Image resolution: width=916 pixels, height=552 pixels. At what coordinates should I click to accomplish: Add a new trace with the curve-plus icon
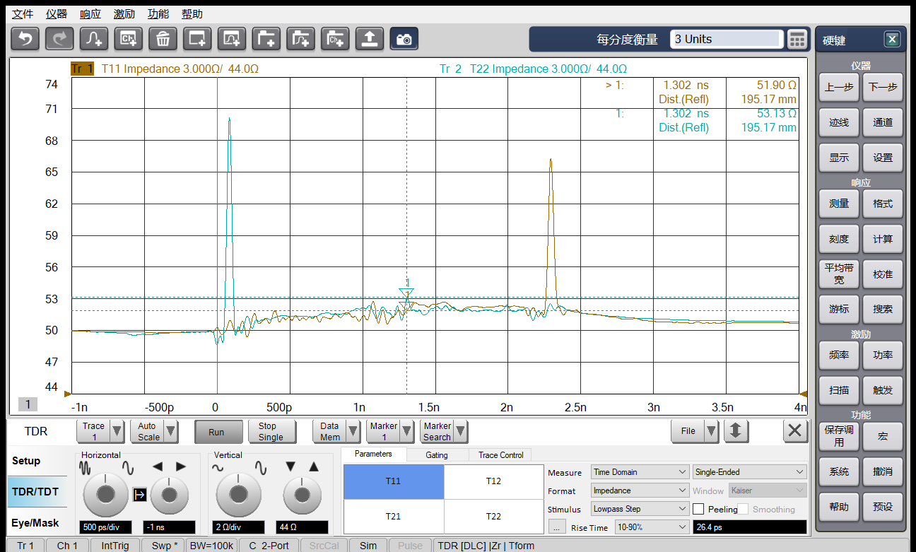(x=94, y=39)
